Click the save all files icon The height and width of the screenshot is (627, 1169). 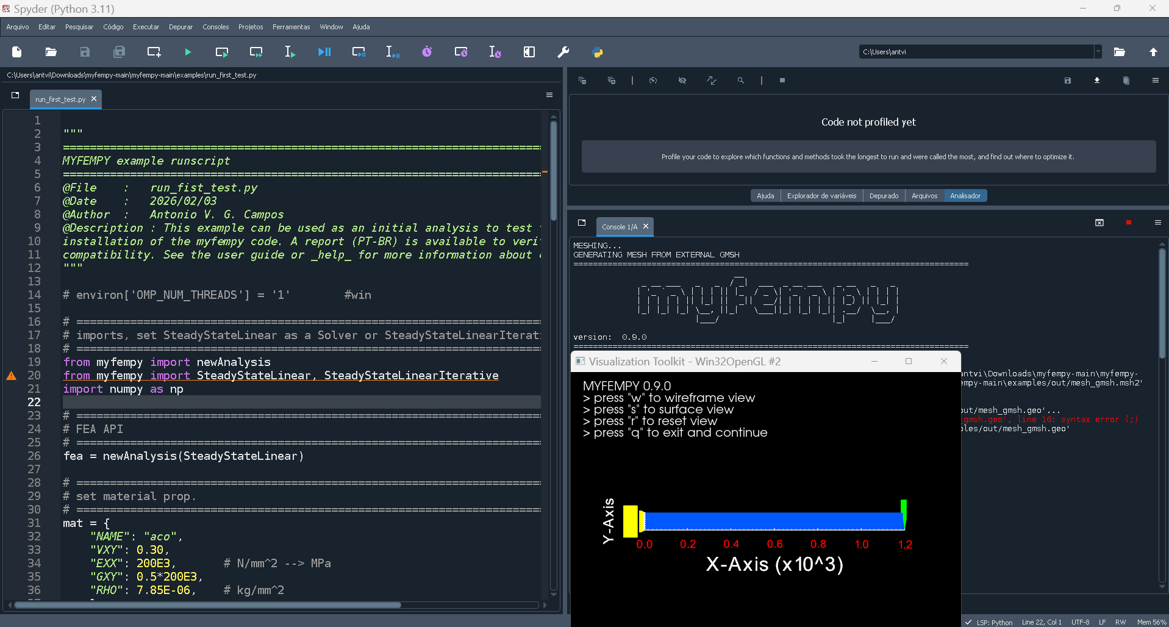click(120, 52)
